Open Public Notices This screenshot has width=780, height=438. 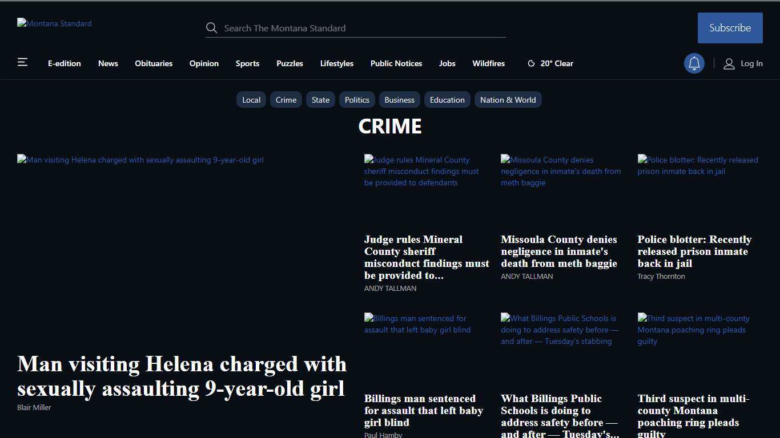[x=396, y=63]
